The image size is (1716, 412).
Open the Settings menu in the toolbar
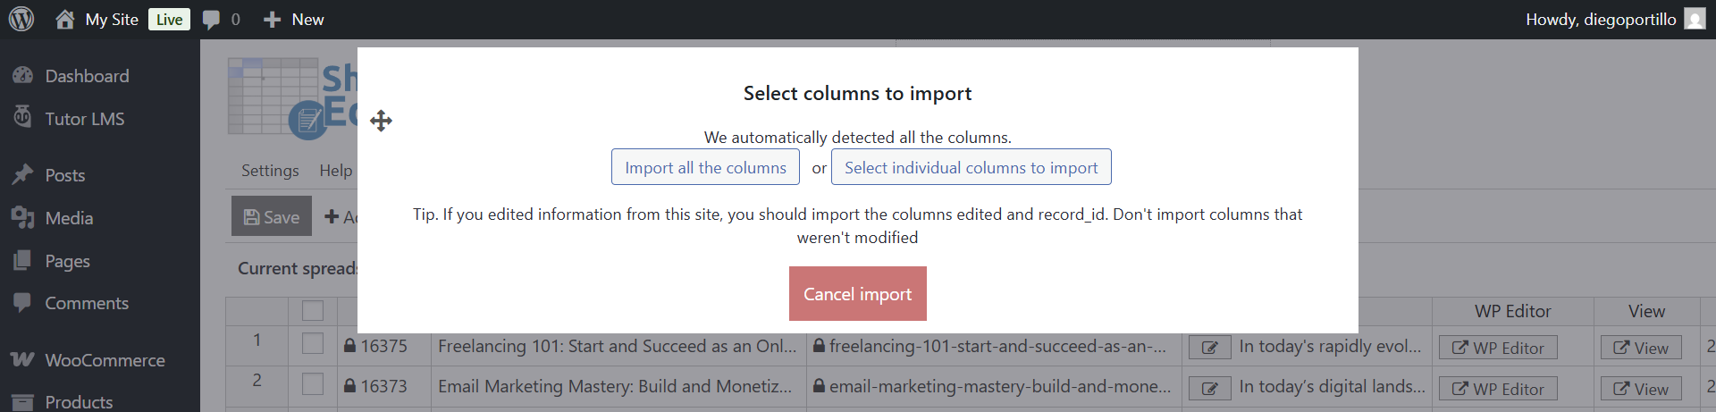click(x=270, y=171)
